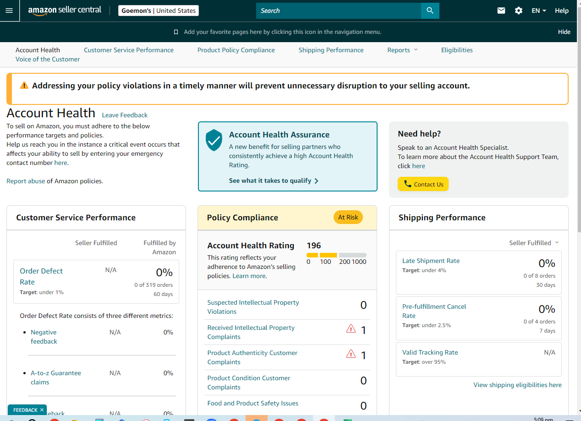
Task: Click the '0 of 8 orders' text
Action: pos(539,276)
